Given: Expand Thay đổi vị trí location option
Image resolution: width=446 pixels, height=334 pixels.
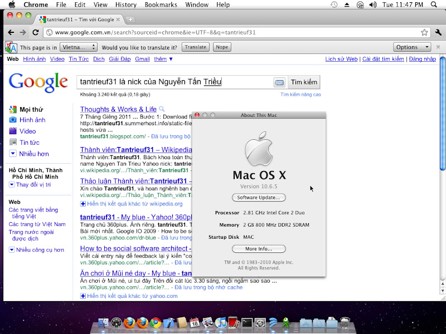Looking at the screenshot, I should (30, 185).
